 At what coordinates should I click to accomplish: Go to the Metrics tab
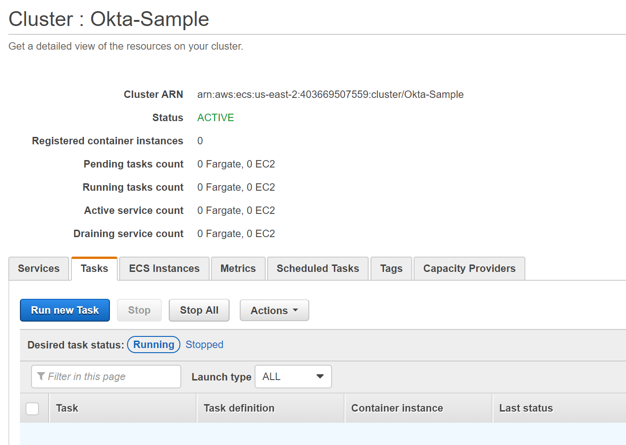(x=238, y=269)
